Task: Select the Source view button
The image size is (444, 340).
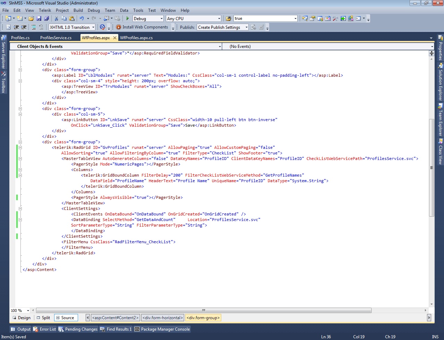Action: click(x=65, y=318)
